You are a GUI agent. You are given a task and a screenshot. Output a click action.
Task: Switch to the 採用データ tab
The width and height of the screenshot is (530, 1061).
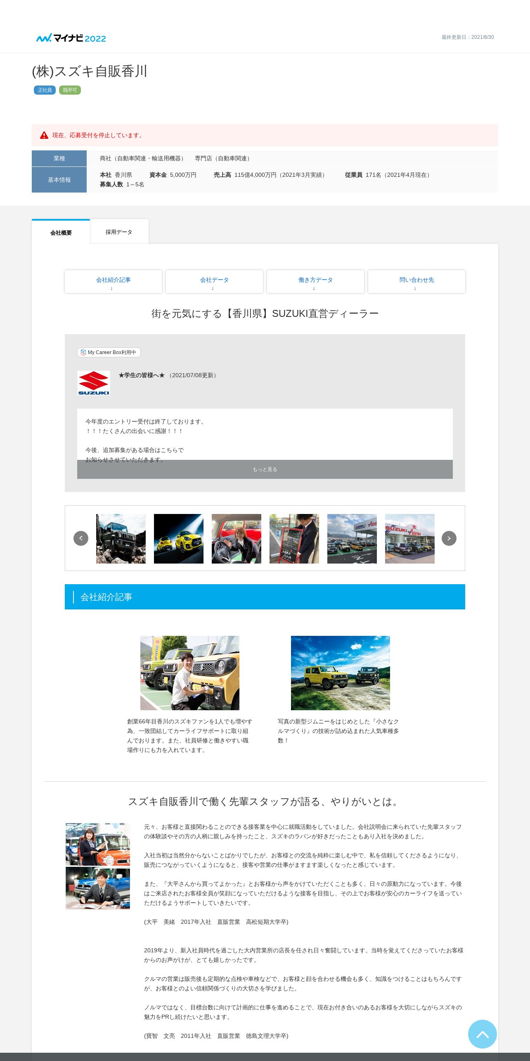(119, 232)
